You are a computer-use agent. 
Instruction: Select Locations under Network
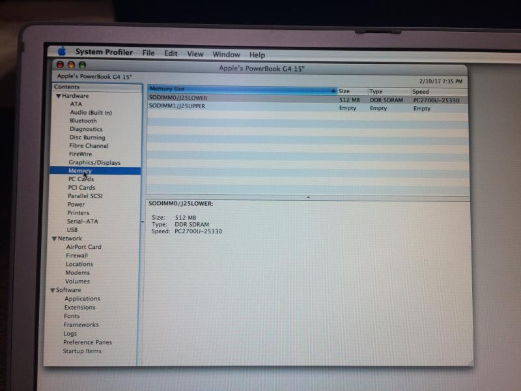(x=79, y=265)
